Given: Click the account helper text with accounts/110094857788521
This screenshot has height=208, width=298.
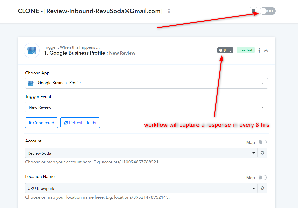Looking at the screenshot, I should [92, 162].
